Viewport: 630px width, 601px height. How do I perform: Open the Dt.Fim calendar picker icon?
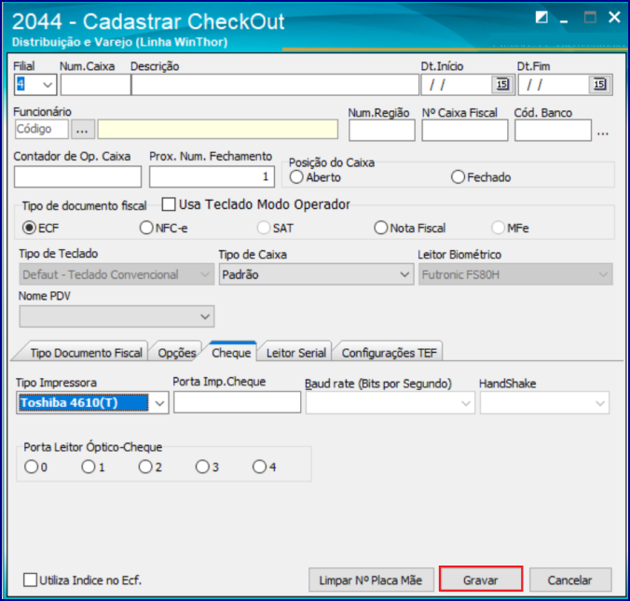599,85
